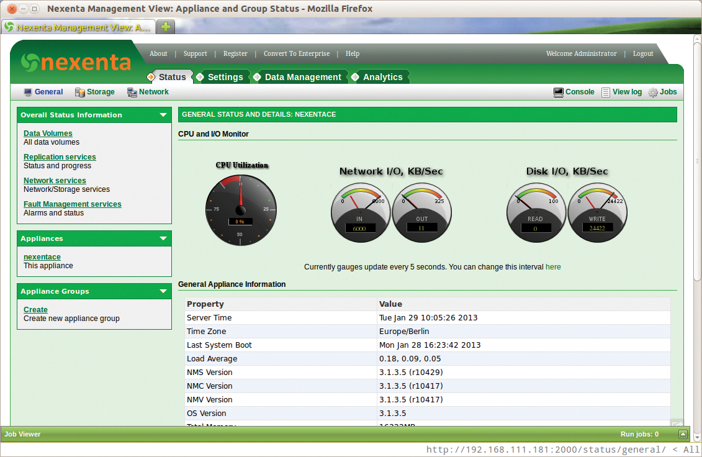View the appliance log
Image resolution: width=702 pixels, height=457 pixels.
point(626,91)
